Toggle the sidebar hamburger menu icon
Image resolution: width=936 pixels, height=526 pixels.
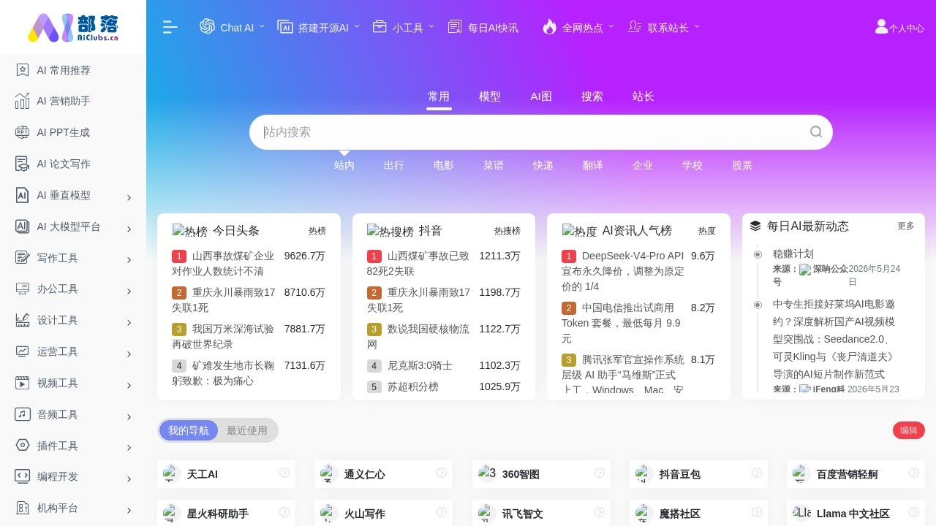(x=170, y=27)
